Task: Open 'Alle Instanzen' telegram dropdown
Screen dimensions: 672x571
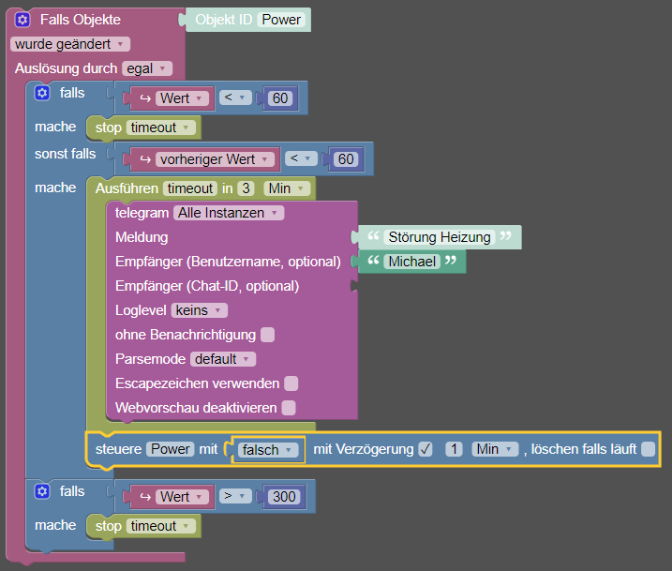Action: coord(229,213)
